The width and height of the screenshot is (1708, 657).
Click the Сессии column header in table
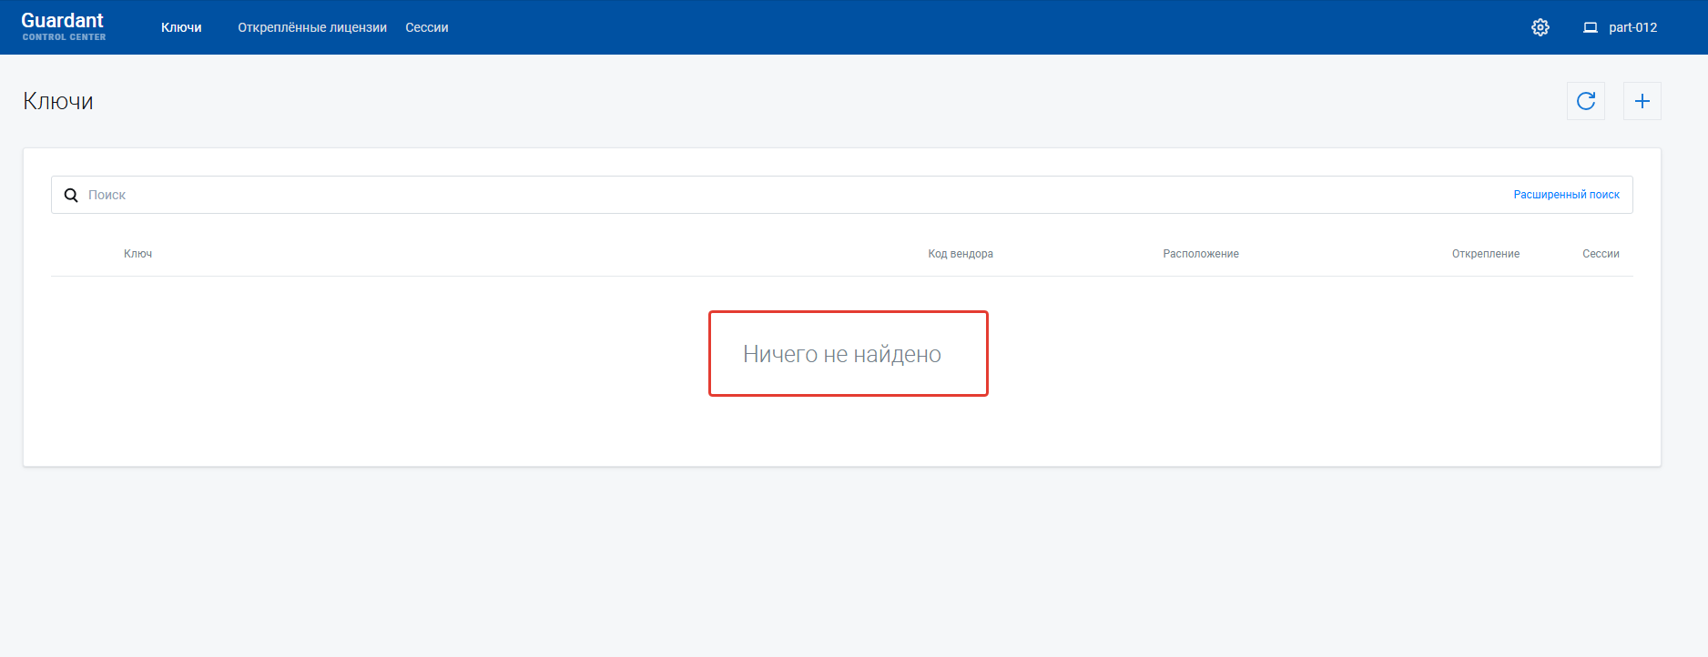(x=1601, y=254)
